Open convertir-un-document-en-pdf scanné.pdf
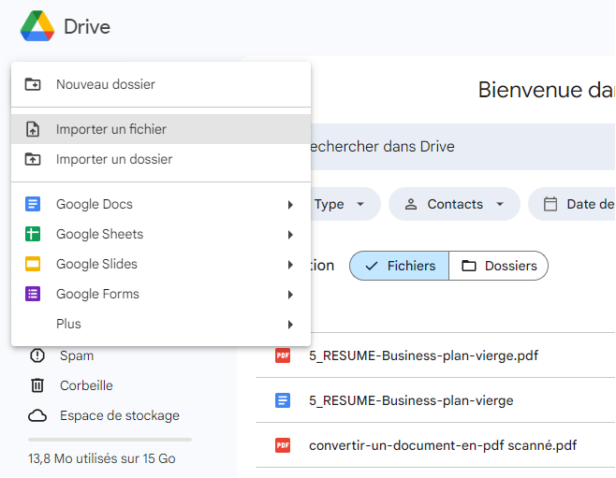The width and height of the screenshot is (616, 478). 435,445
